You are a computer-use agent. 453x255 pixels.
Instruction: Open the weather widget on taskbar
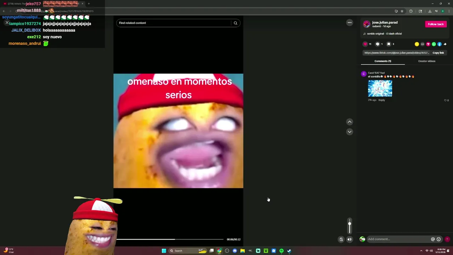(9, 251)
